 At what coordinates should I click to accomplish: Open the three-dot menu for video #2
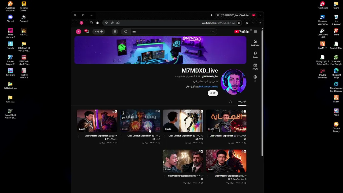pos(207,176)
